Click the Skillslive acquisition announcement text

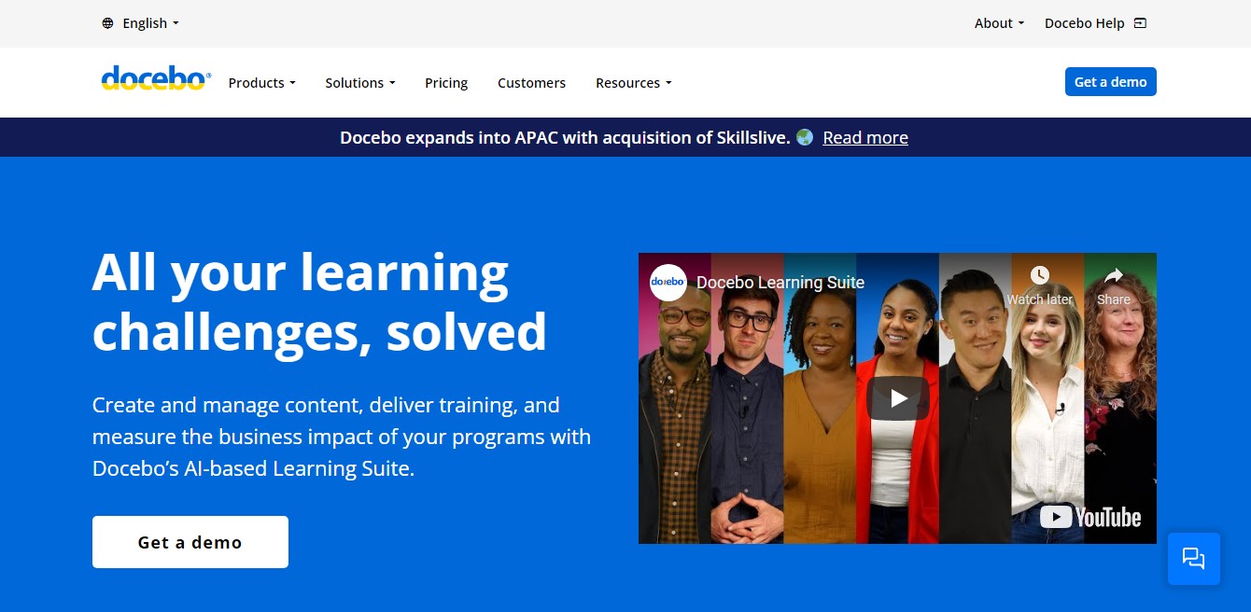point(565,137)
